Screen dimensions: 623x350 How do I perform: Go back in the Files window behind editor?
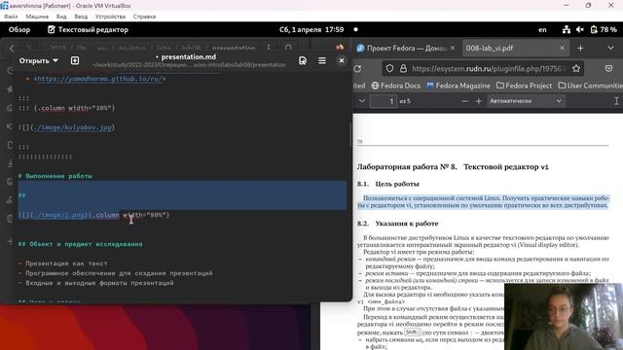[12, 49]
